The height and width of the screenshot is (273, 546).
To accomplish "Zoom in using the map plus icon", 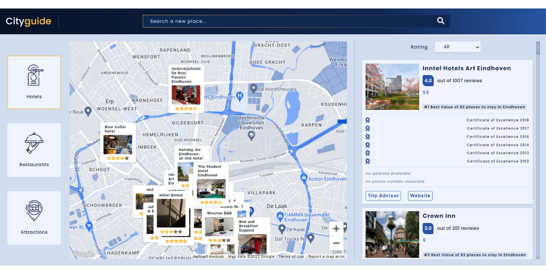I will point(336,228).
